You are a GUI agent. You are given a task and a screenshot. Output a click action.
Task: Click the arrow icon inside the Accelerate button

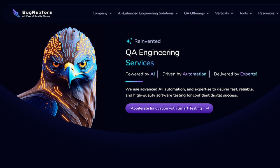click(207, 108)
